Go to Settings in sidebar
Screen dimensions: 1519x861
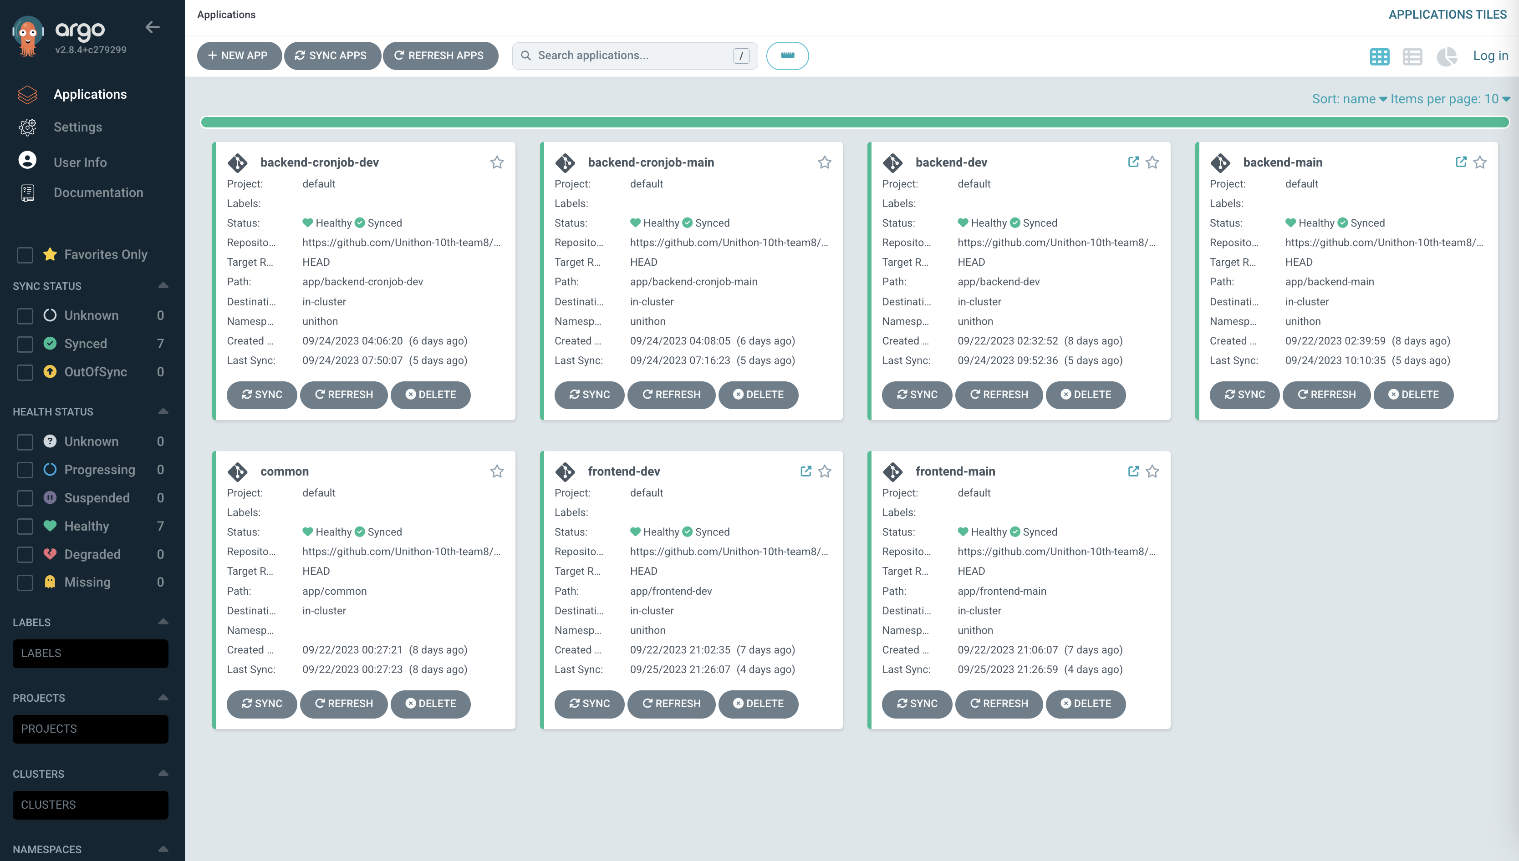[77, 127]
